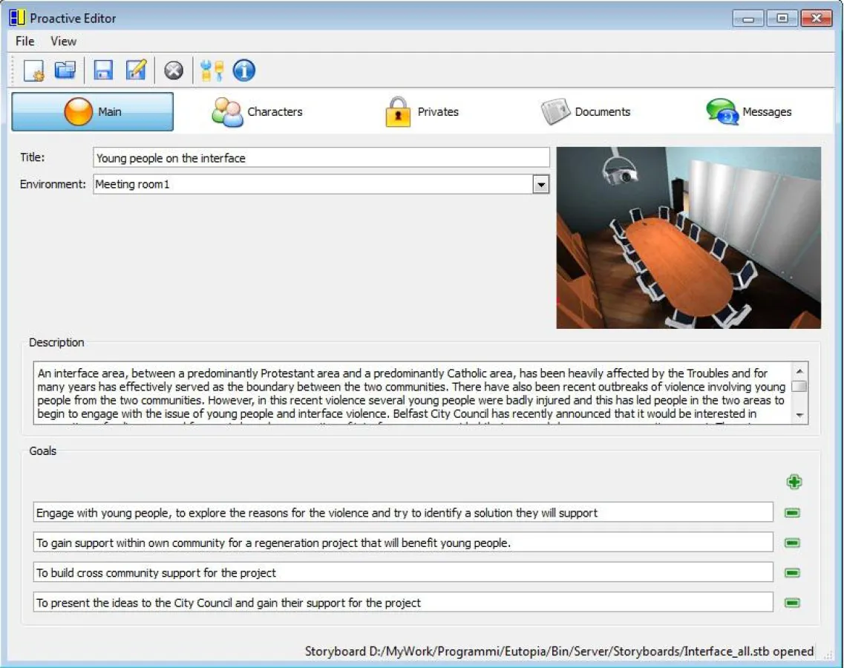Add a new goal with the plus icon
The height and width of the screenshot is (668, 844).
[794, 481]
